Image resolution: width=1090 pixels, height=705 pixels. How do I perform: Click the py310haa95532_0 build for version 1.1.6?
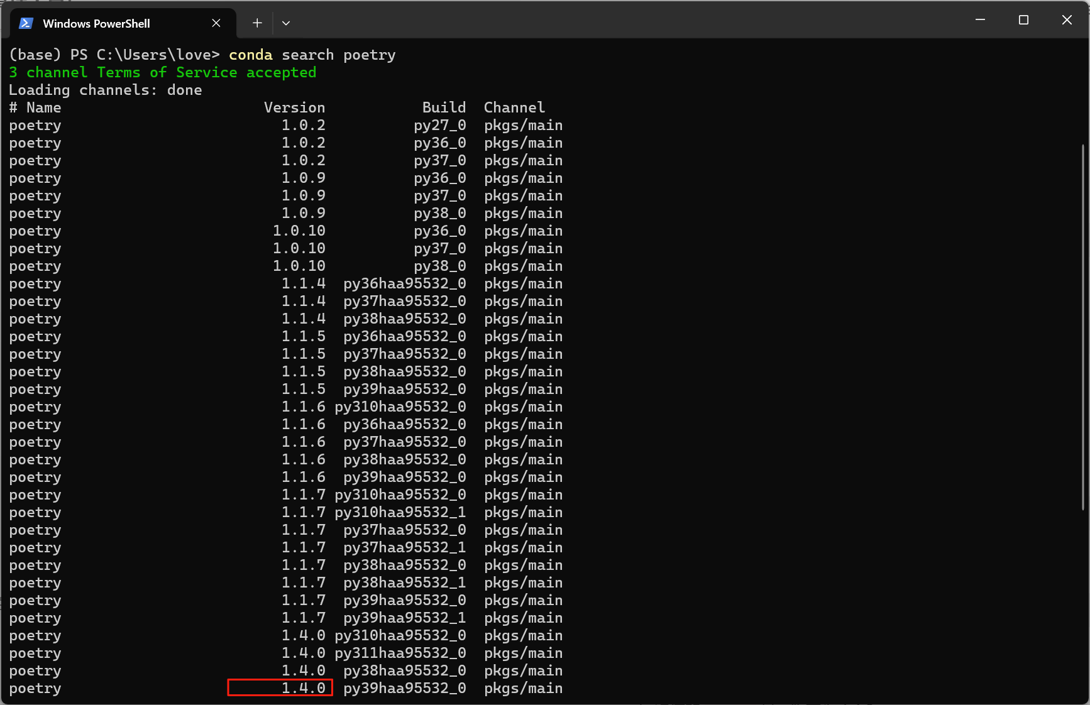click(400, 407)
